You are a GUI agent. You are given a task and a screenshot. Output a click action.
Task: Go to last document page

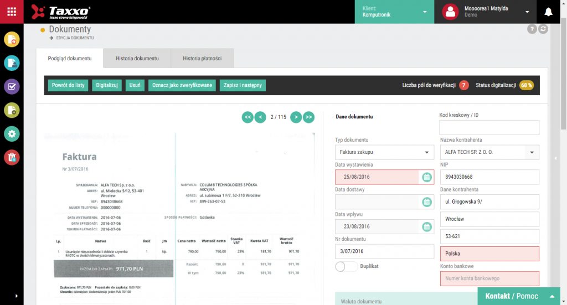click(308, 117)
